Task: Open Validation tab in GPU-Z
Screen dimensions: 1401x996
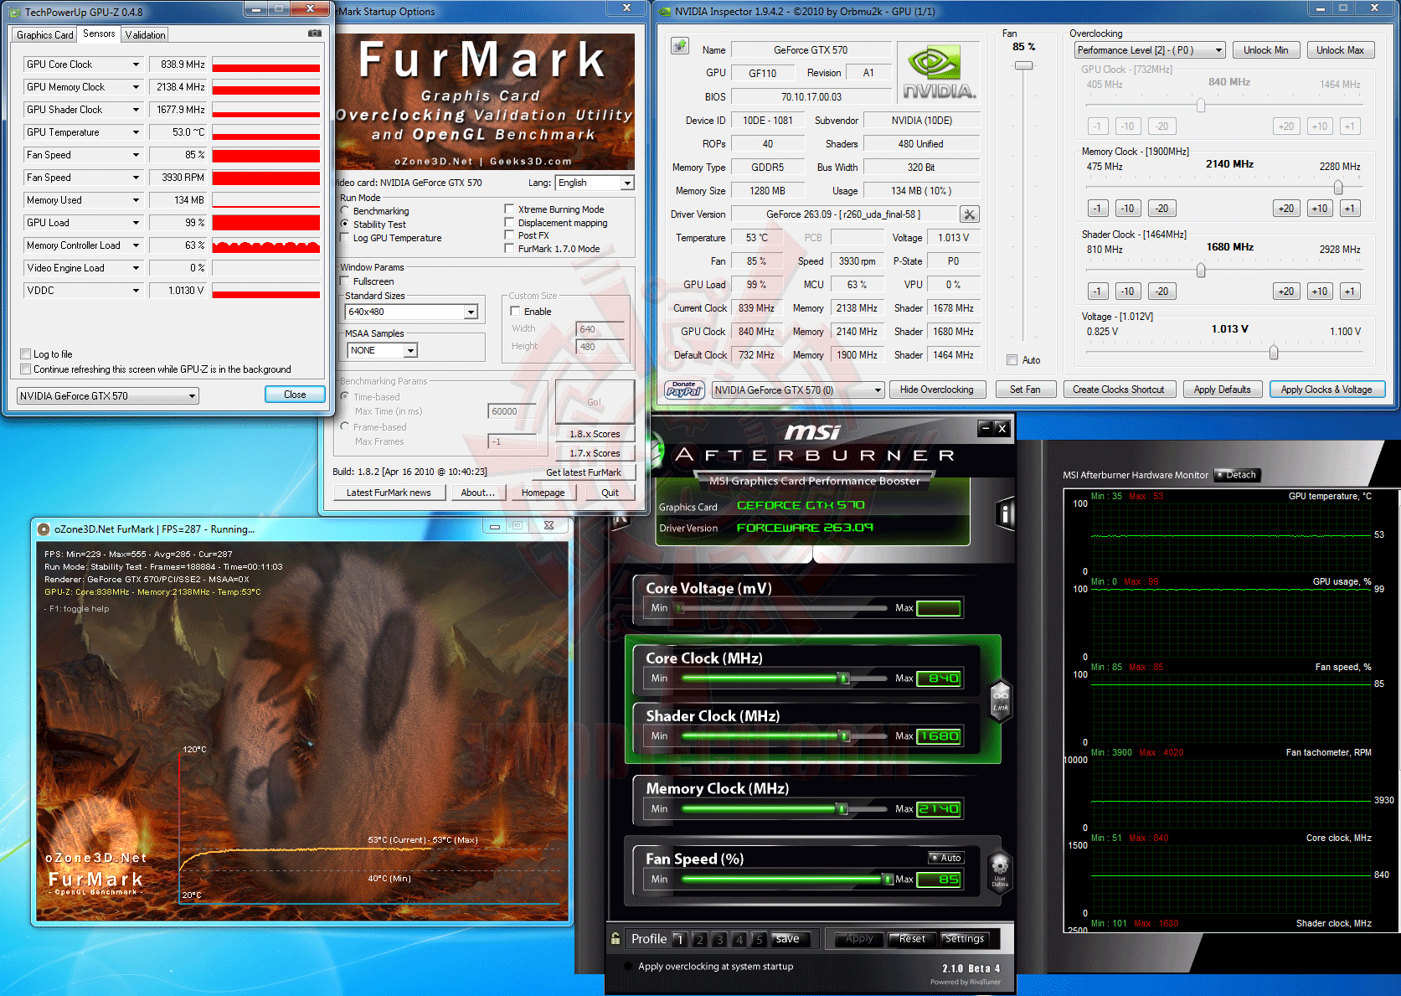Action: [x=145, y=35]
